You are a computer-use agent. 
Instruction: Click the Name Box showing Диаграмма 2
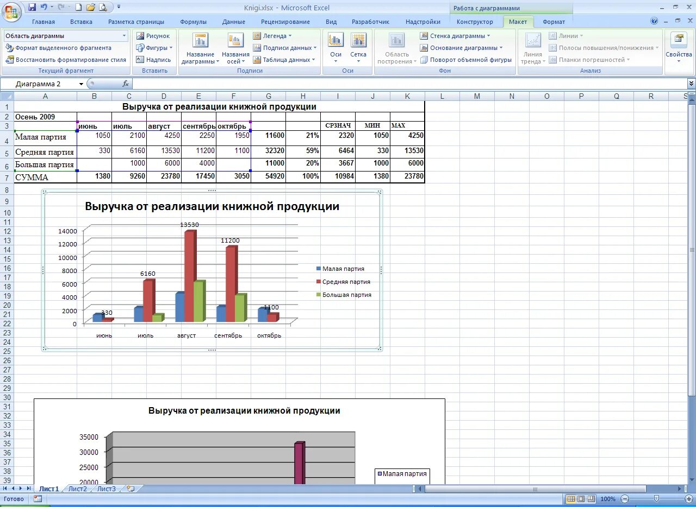point(39,84)
